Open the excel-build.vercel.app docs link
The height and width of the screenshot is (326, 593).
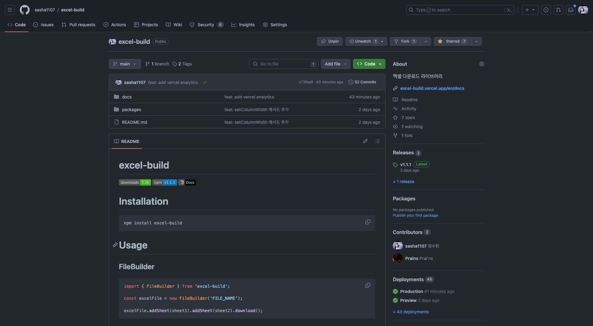tap(432, 88)
